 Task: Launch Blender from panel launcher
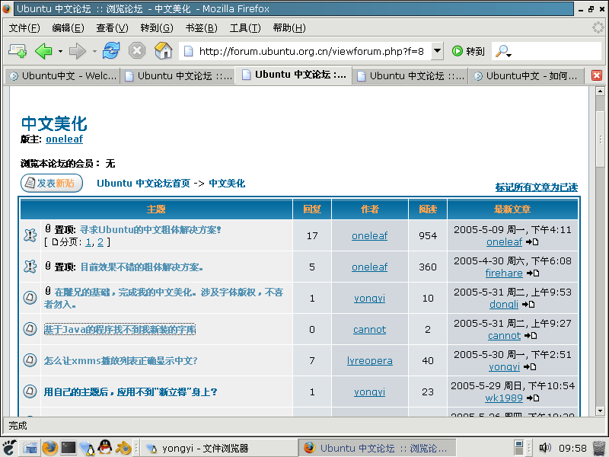pos(123,448)
